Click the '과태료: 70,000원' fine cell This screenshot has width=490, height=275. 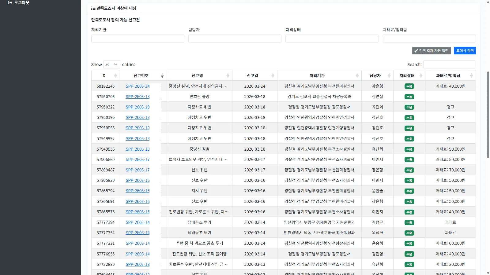coord(450,170)
